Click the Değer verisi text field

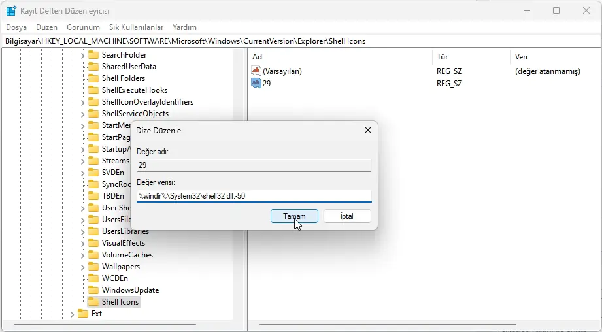pos(254,196)
